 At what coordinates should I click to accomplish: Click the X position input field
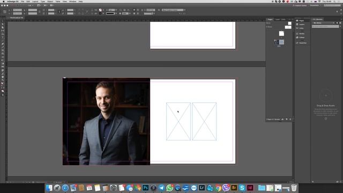tap(17, 10)
